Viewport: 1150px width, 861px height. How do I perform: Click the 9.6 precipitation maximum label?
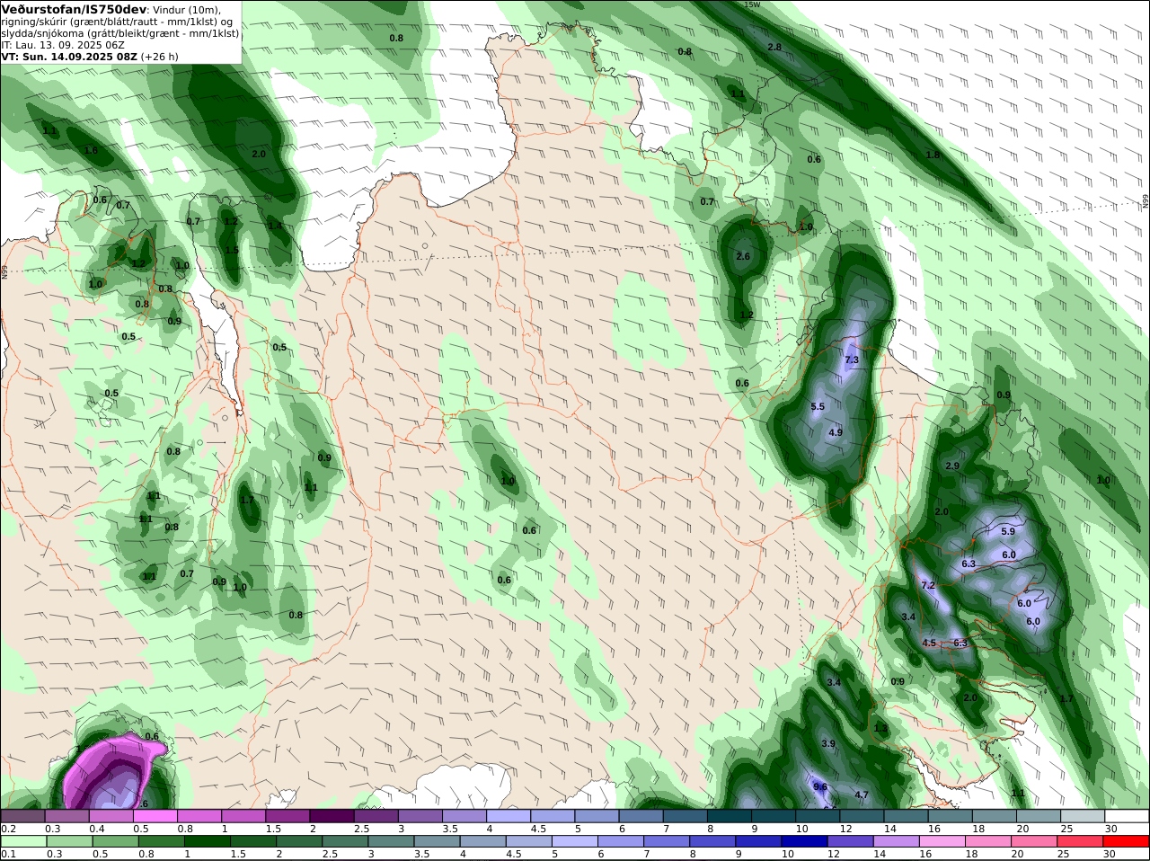pos(820,786)
